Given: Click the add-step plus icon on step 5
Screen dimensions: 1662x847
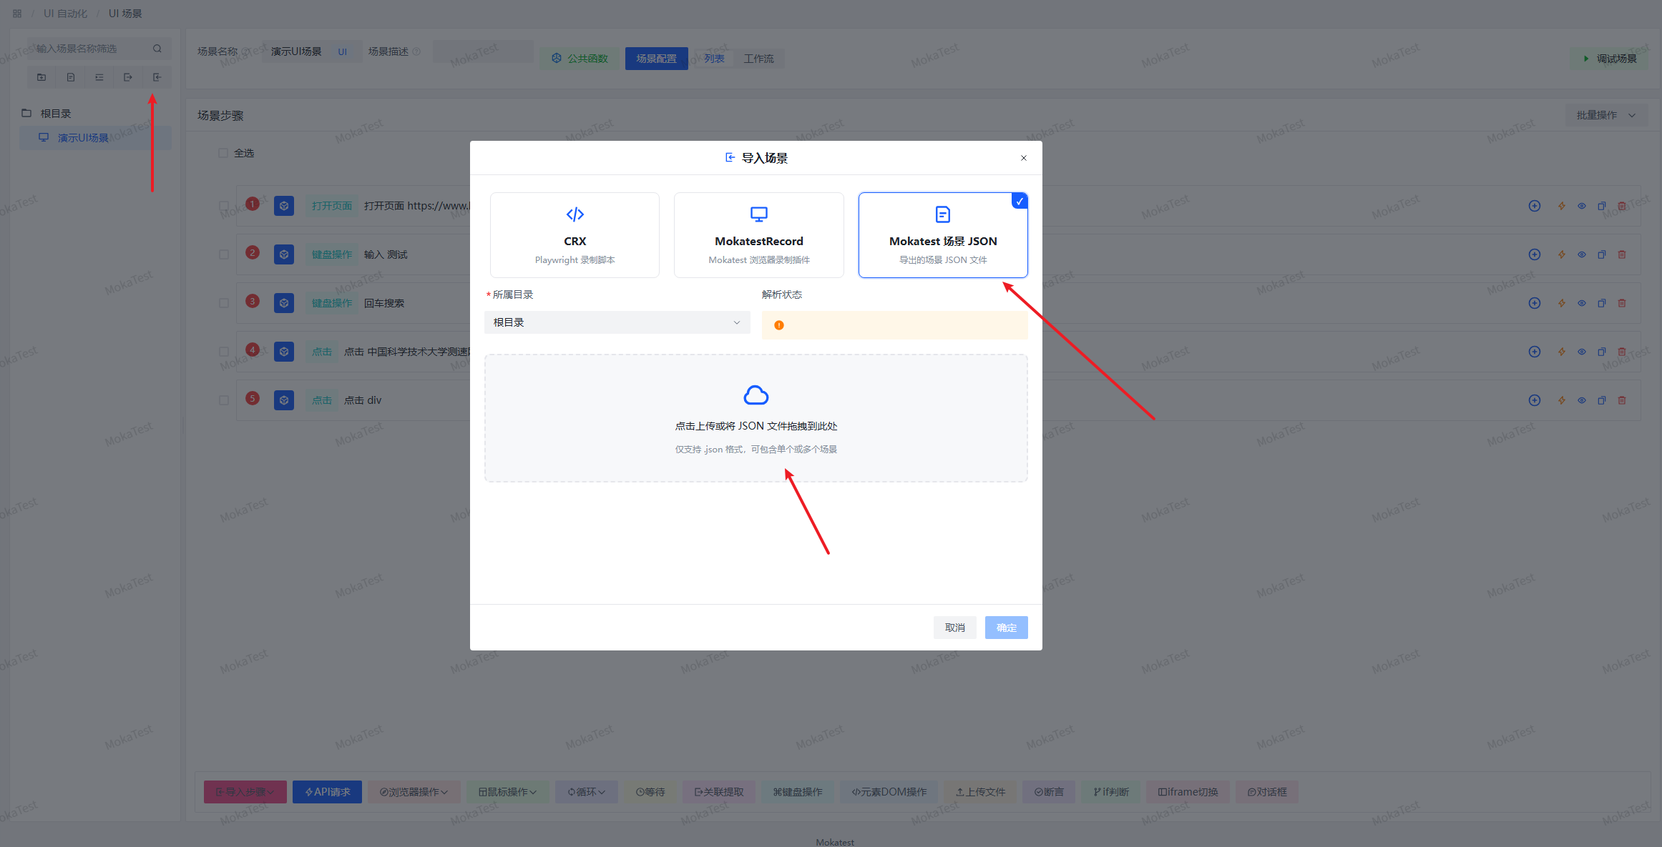Looking at the screenshot, I should pyautogui.click(x=1535, y=400).
